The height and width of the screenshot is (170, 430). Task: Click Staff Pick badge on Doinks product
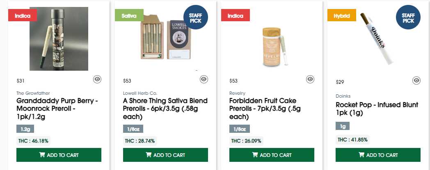(x=408, y=18)
